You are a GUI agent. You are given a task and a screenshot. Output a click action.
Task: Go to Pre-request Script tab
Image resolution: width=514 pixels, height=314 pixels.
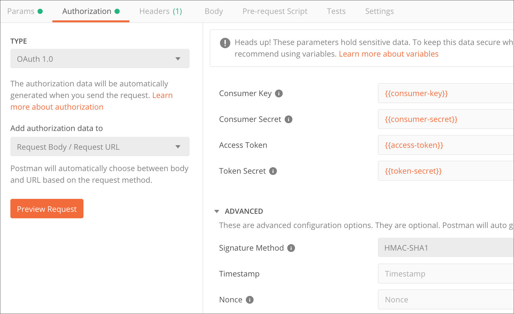click(275, 11)
